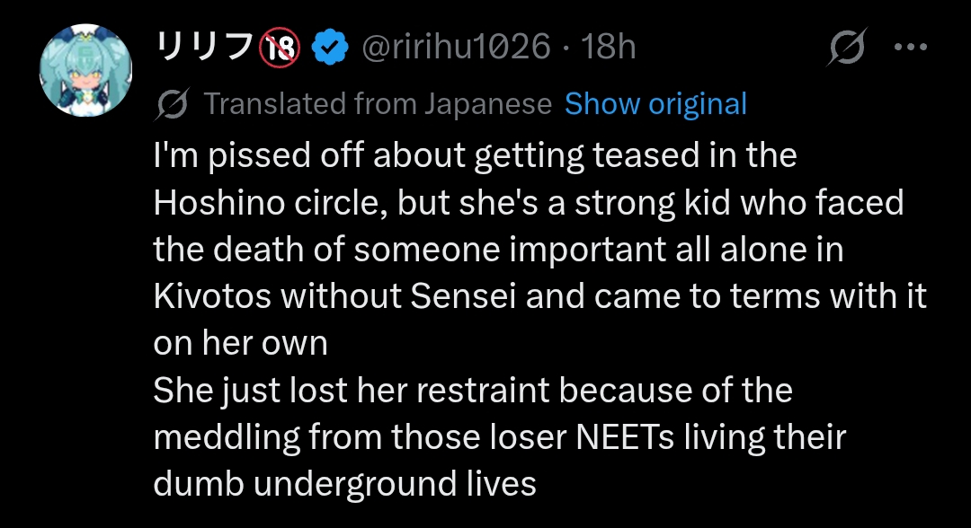This screenshot has height=528, width=971.
Task: Click the last line 'dumb underground lives'
Action: tap(344, 485)
